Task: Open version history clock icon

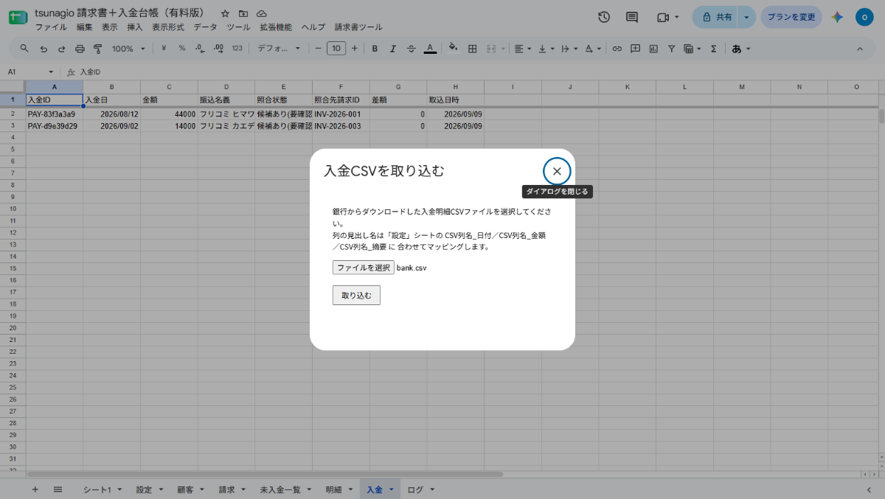Action: tap(604, 17)
